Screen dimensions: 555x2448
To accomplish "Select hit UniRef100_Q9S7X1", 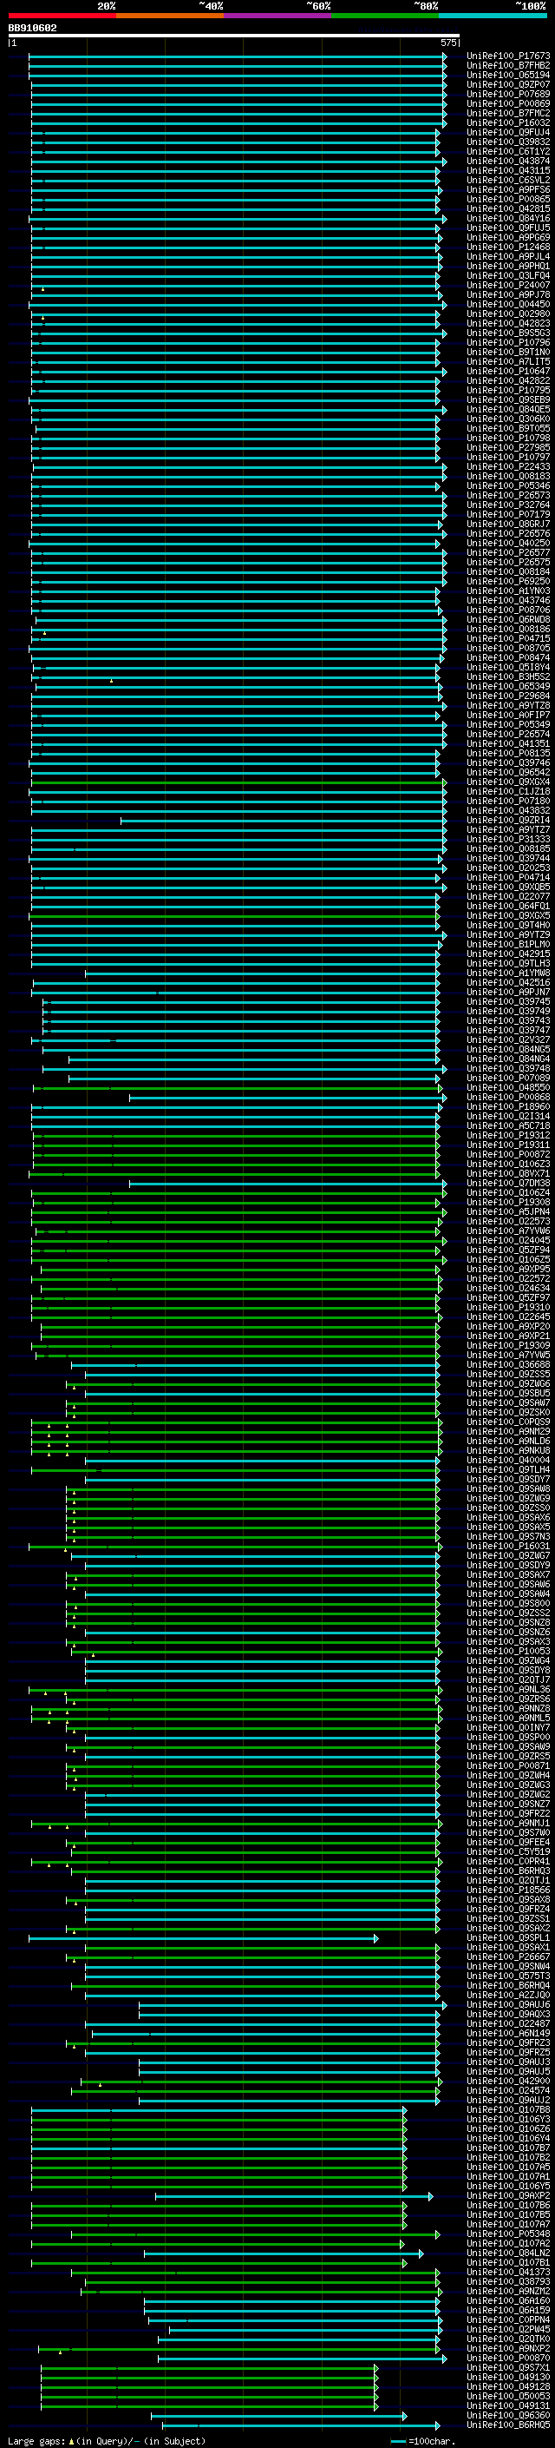I will coord(508,2367).
